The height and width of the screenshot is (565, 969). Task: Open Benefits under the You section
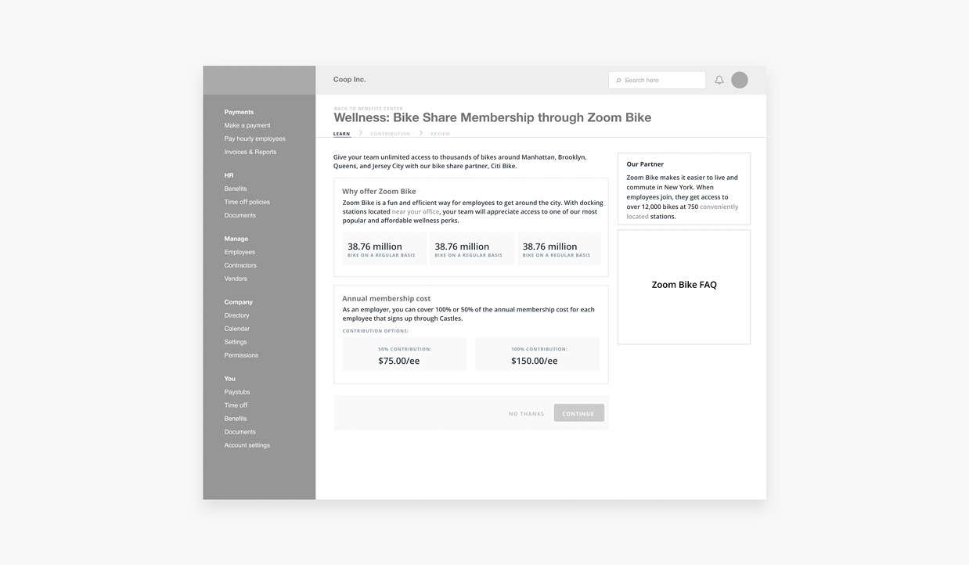click(x=236, y=419)
